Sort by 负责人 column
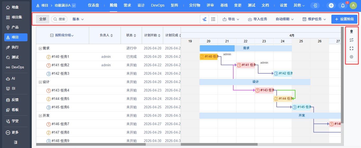361x148 pixels. [106, 35]
